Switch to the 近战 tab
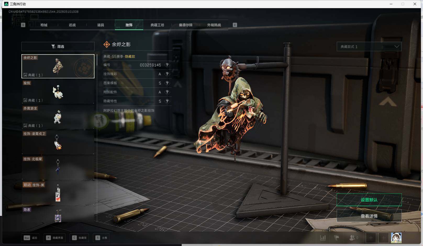The height and width of the screenshot is (246, 423). 72,25
